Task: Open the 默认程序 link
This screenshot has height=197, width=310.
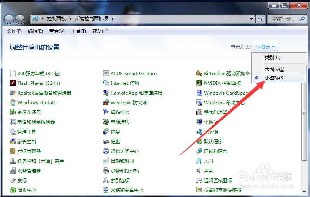Action: 213,141
